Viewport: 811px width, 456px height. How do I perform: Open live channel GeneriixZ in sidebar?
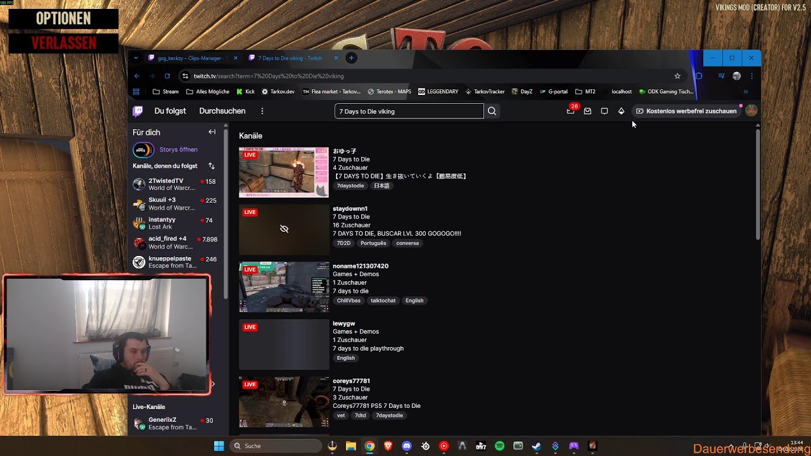176,424
